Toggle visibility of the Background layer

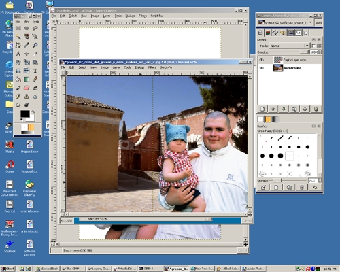pyautogui.click(x=262, y=68)
